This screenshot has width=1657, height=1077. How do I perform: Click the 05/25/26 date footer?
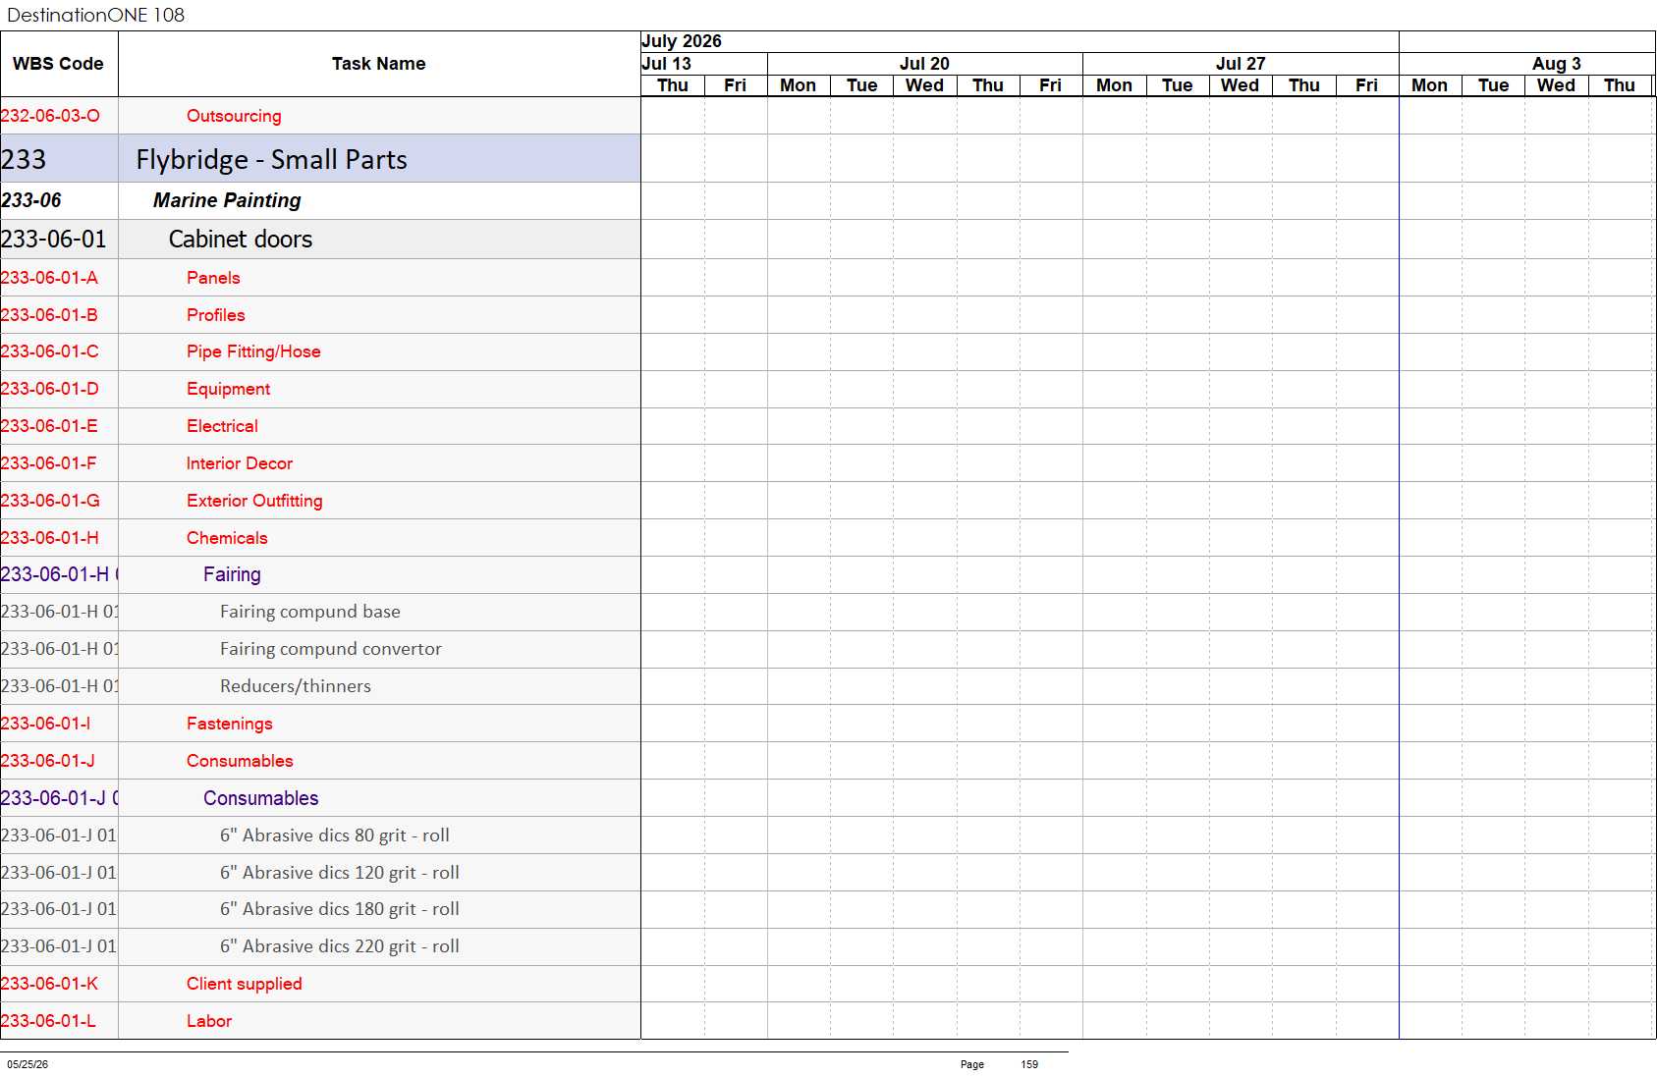tap(28, 1064)
